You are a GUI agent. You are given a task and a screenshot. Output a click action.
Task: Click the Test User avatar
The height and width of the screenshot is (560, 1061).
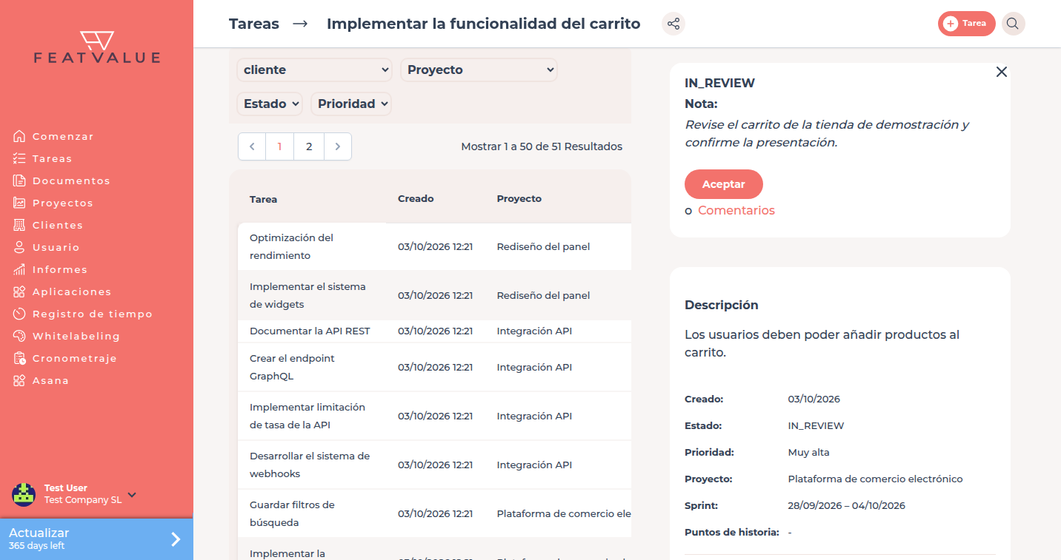click(x=24, y=494)
